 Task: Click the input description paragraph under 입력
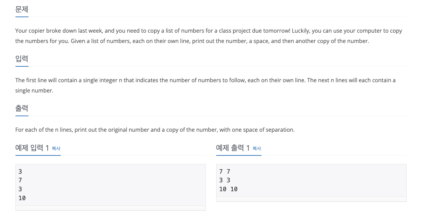[x=205, y=85]
